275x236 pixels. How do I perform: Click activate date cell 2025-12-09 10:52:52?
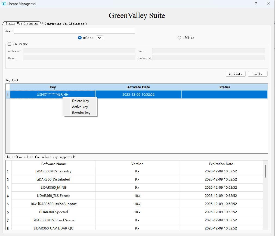pyautogui.click(x=138, y=95)
